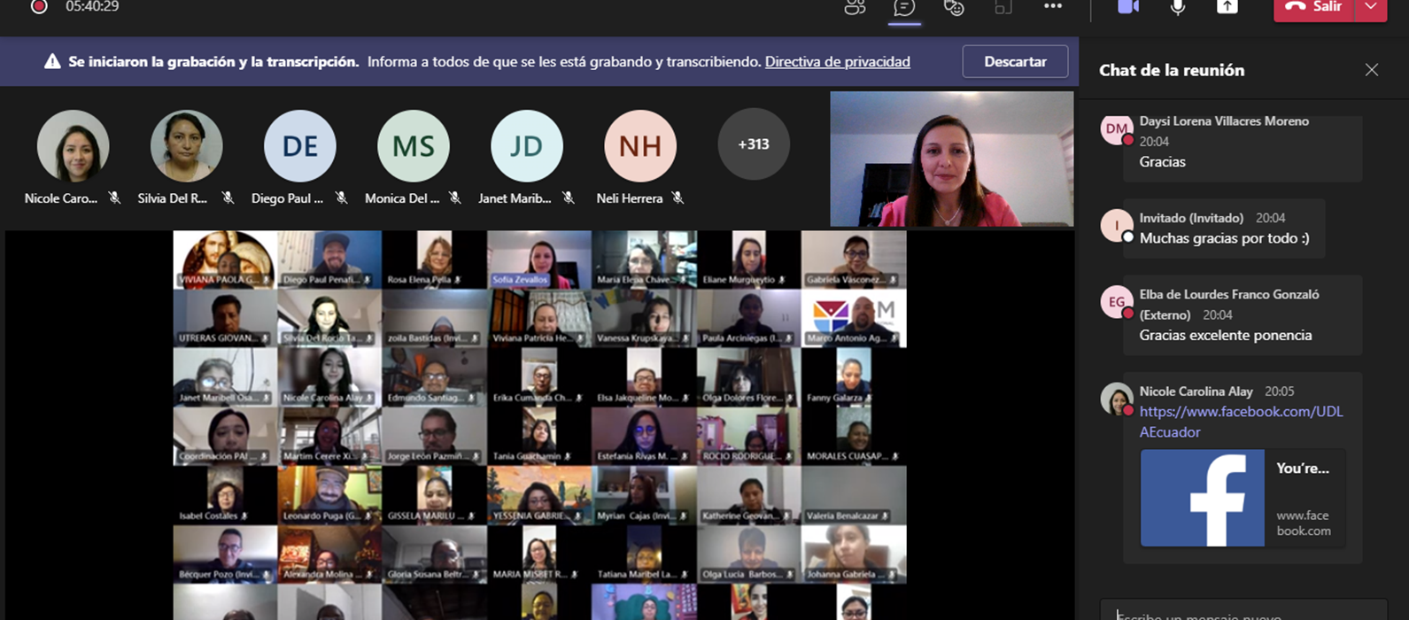Toggle the meeting chat icon

[904, 8]
